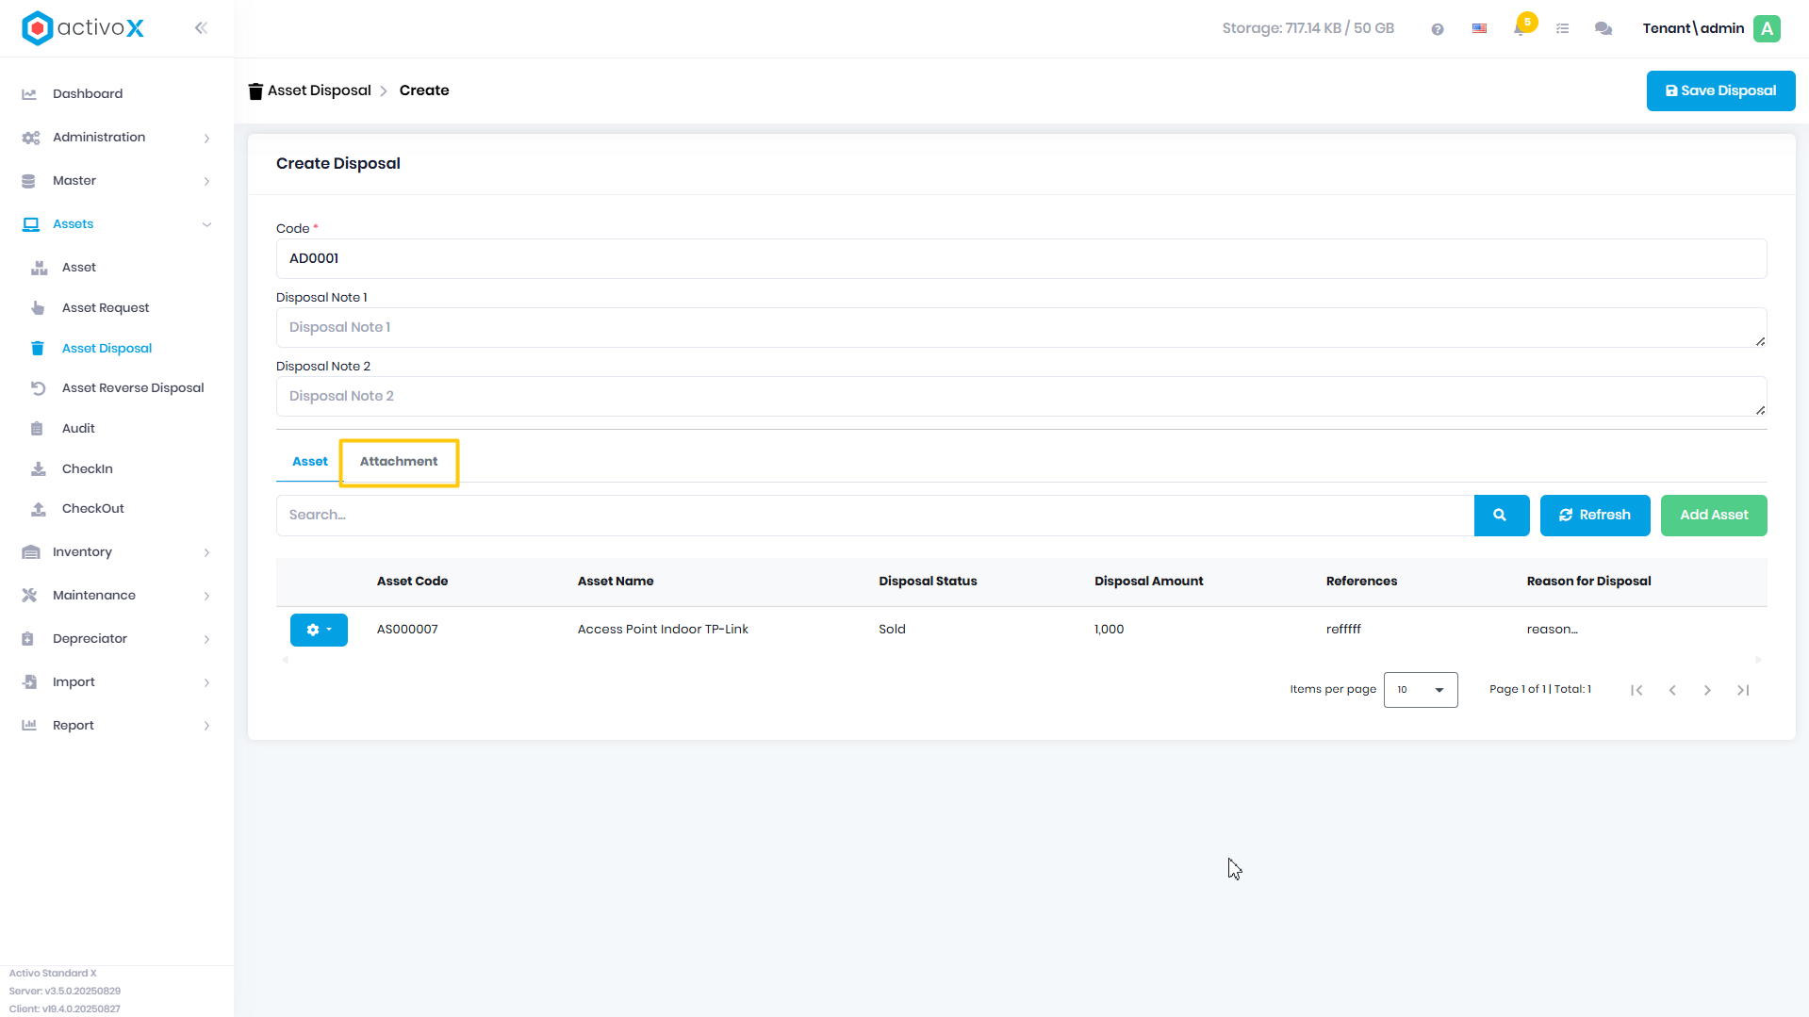
Task: Click the Inventory warehouse icon
Action: pos(30,552)
